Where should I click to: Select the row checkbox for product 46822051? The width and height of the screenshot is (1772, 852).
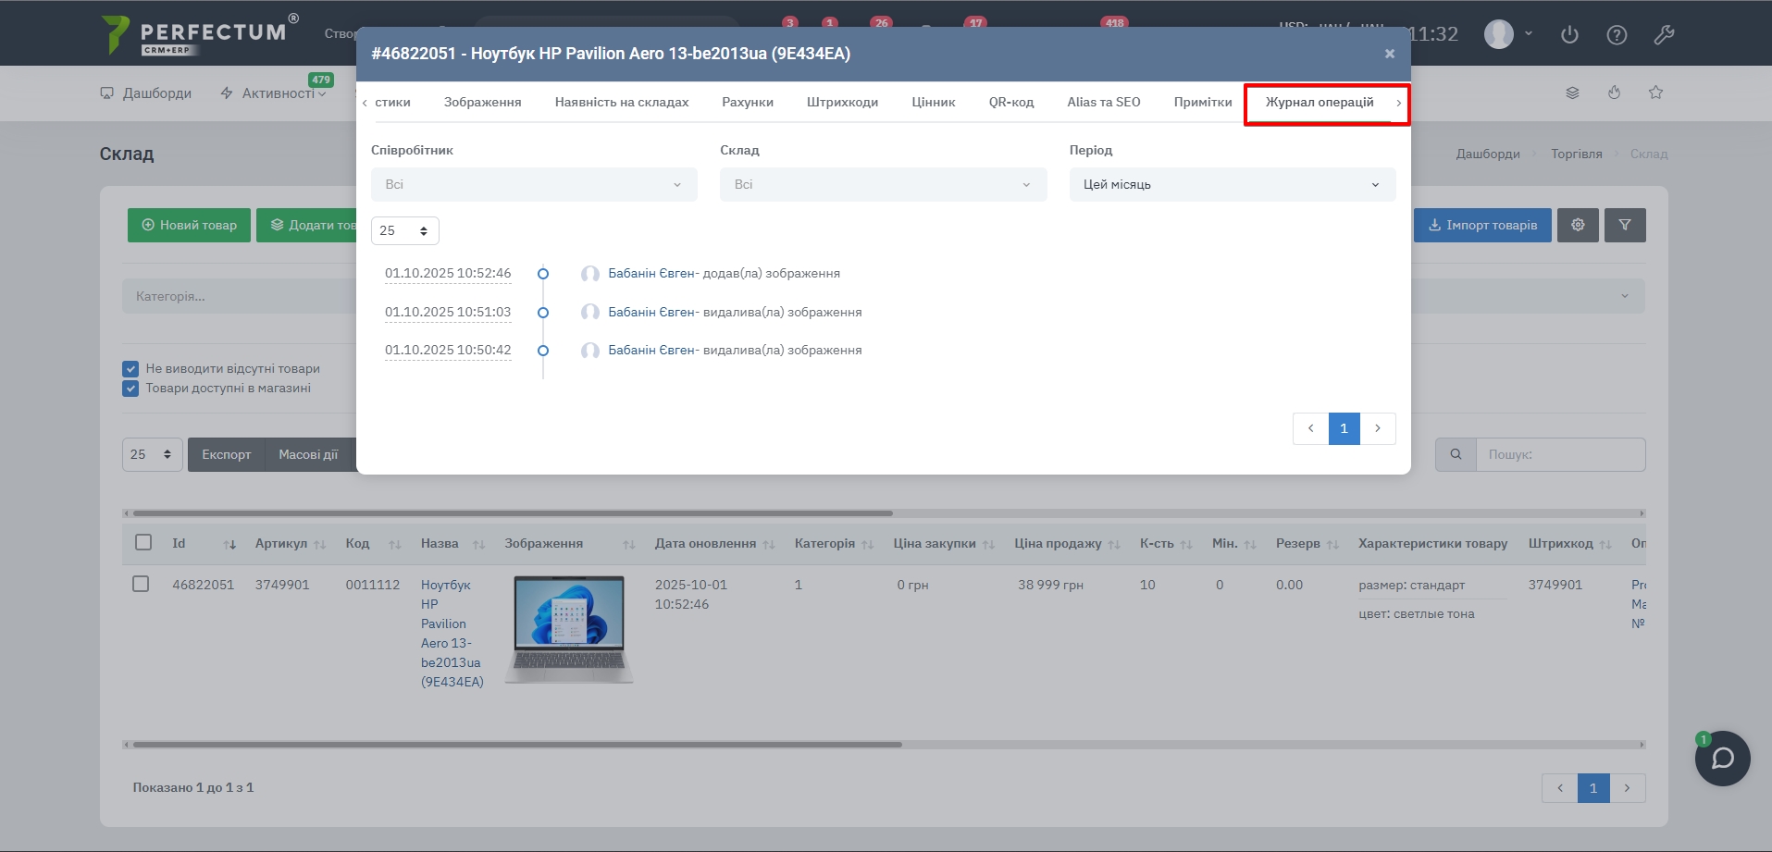coord(141,584)
